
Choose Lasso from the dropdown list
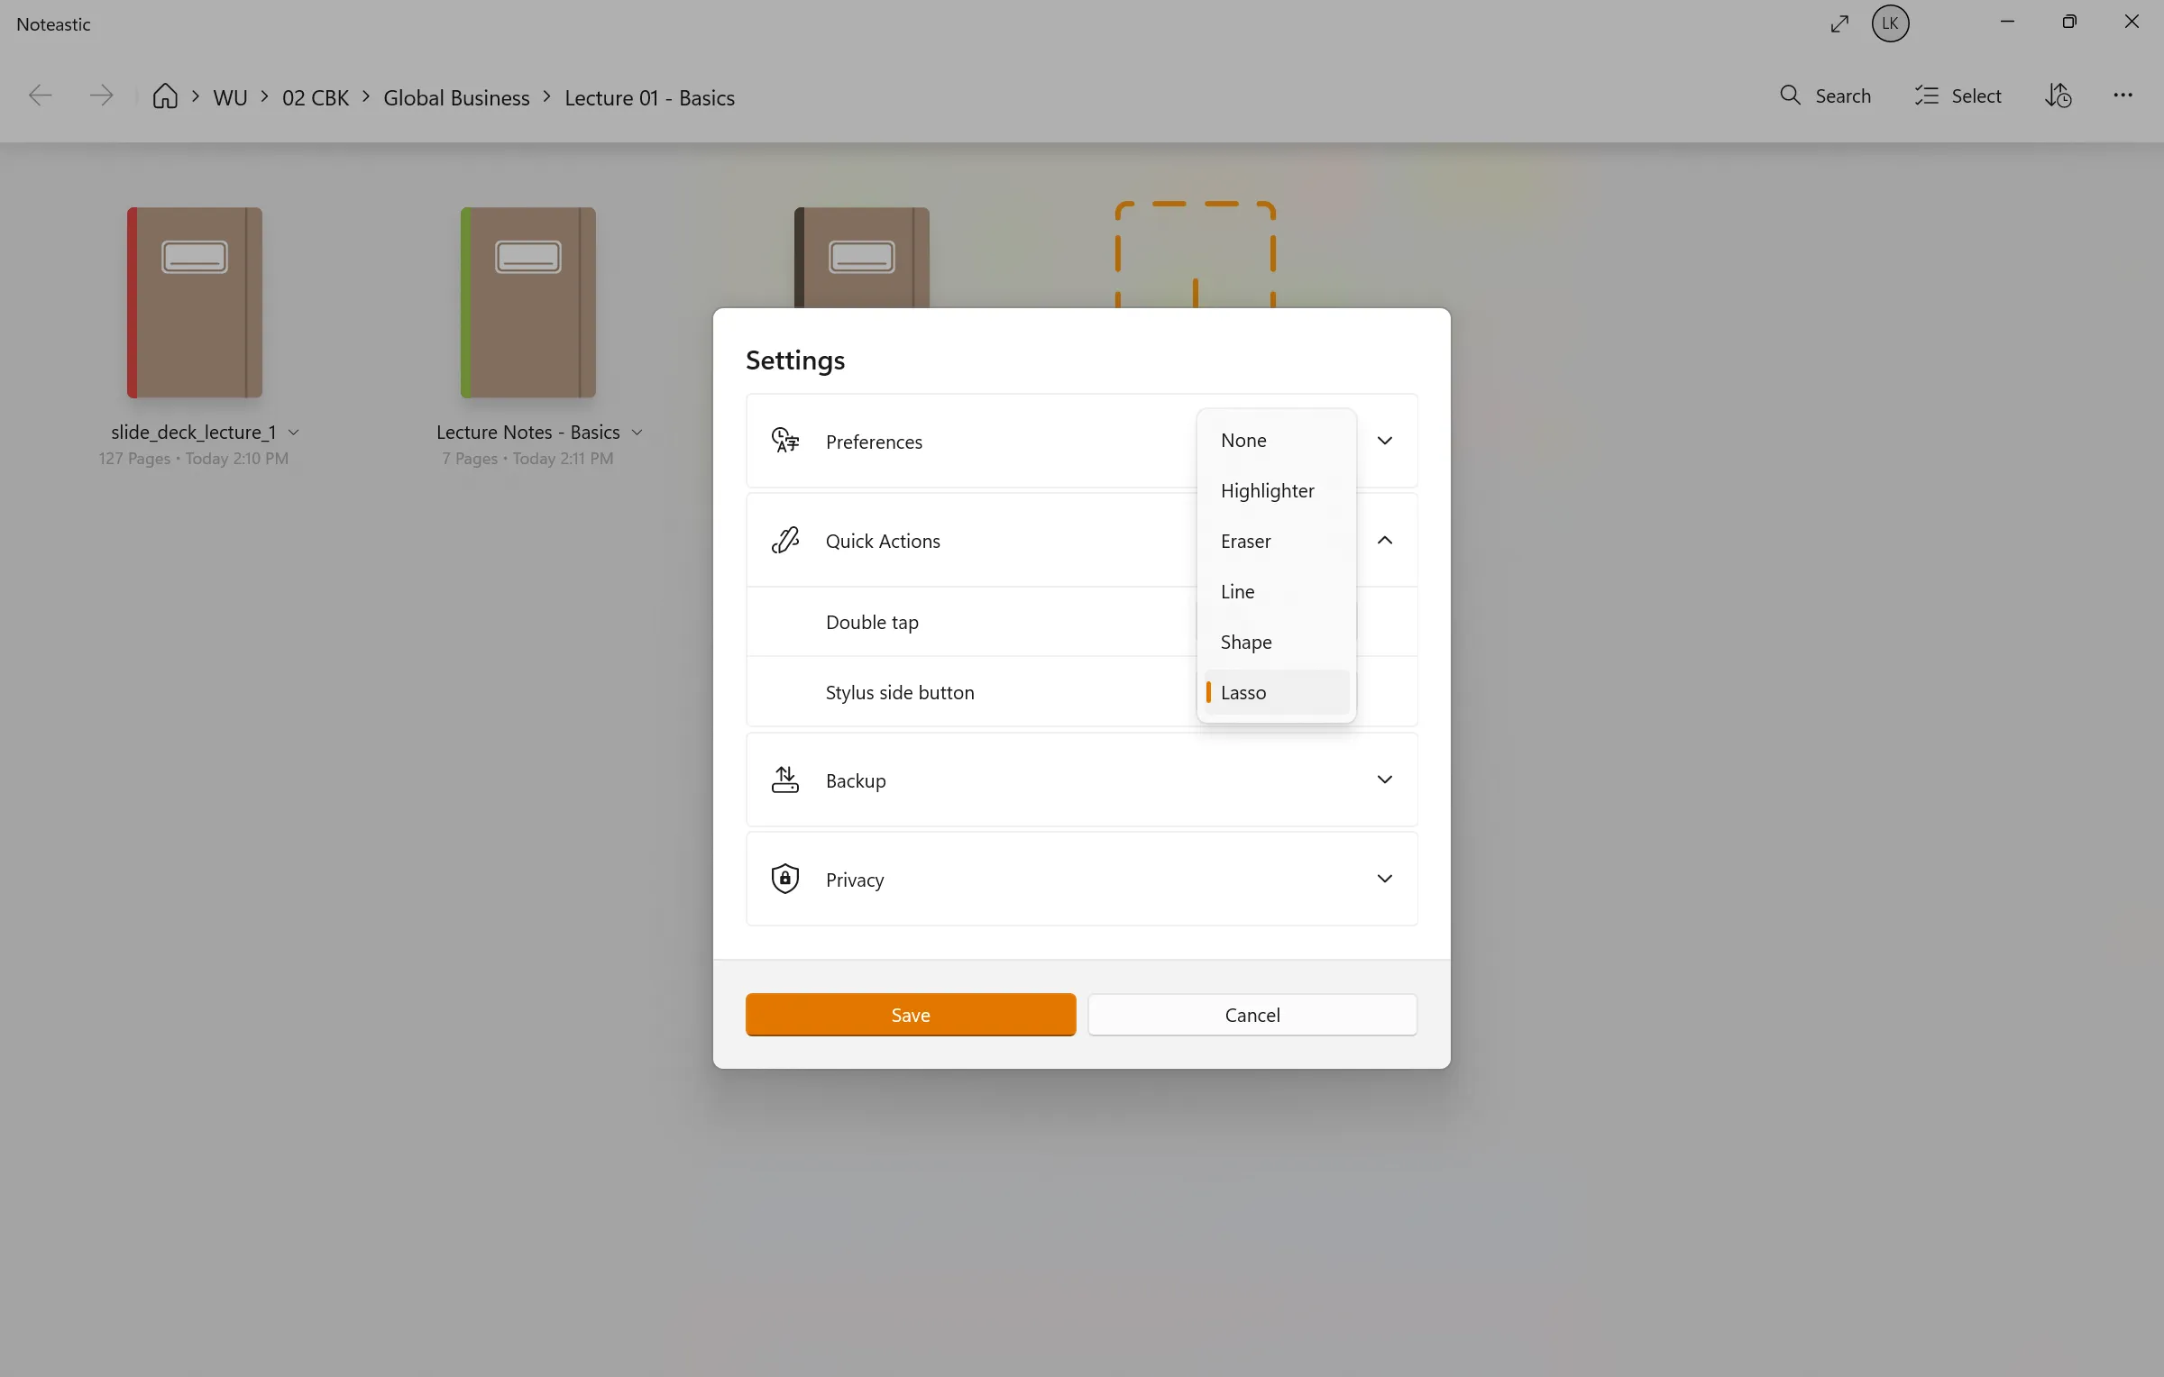point(1277,692)
